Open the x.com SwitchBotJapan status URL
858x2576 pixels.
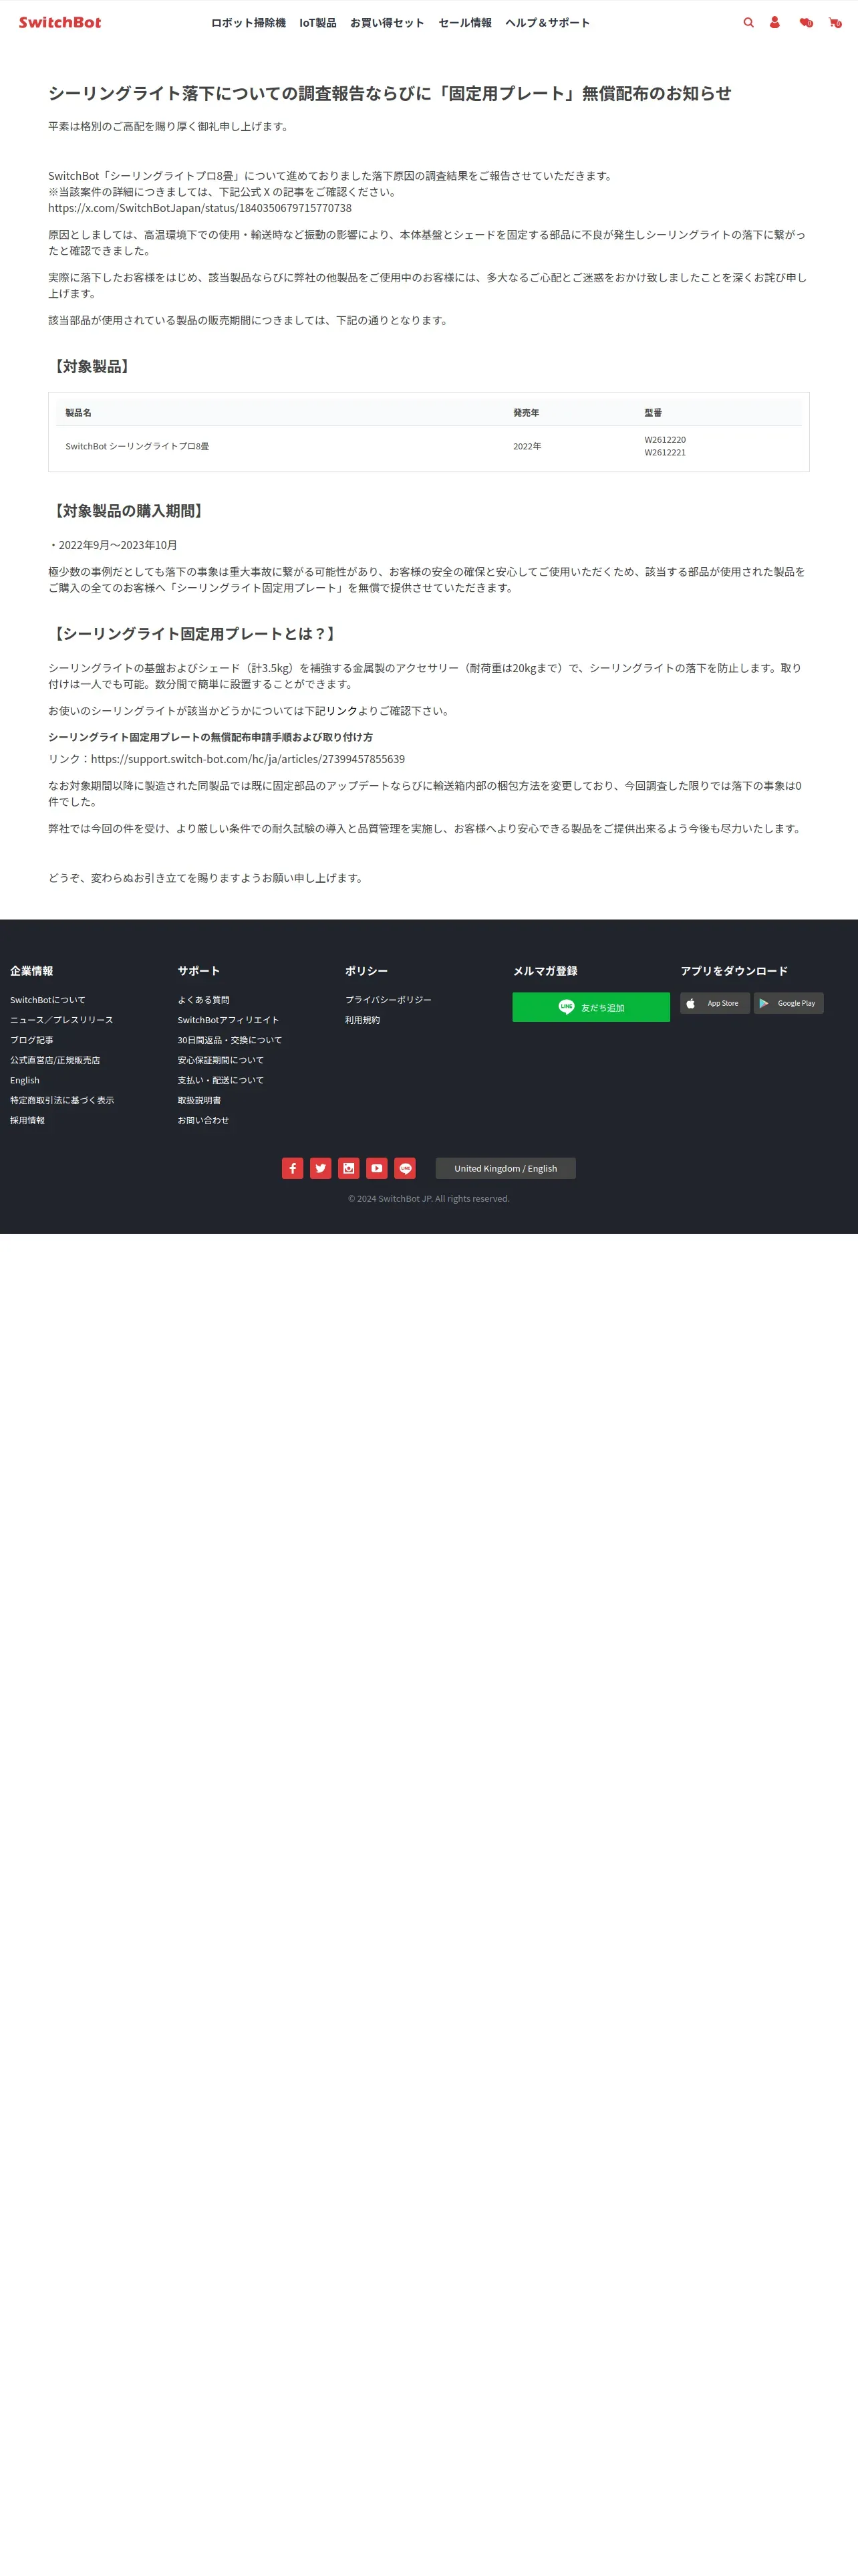(200, 208)
